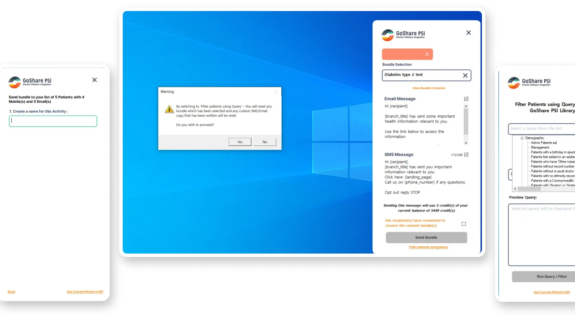Open the View Bundle Contents link
575x319 pixels.
(x=428, y=88)
